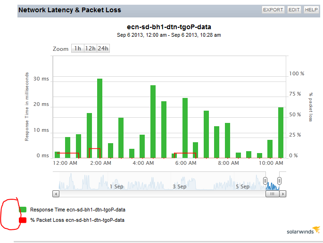Set zoom to 24h
323x243 pixels.
pos(103,49)
